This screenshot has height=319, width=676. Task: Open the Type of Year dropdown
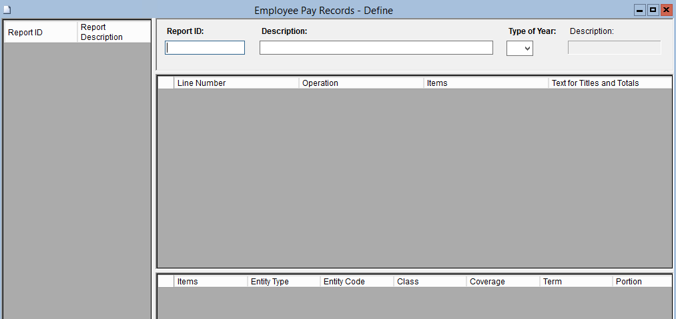[520, 49]
